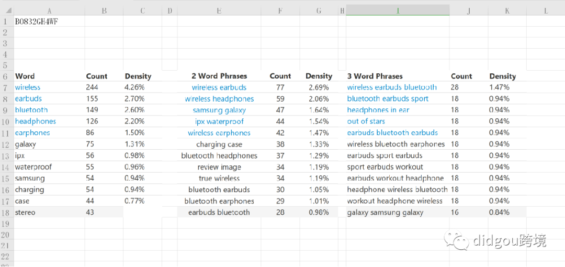Select density cell 1.64% for samsung galaxy
565x267 pixels.
tap(319, 110)
